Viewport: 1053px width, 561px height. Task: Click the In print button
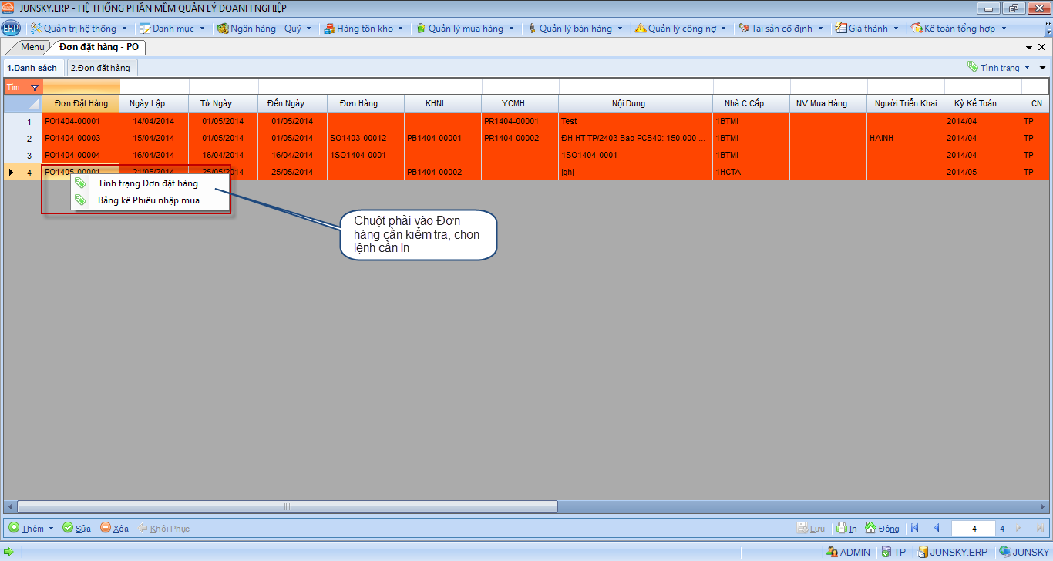click(x=847, y=529)
